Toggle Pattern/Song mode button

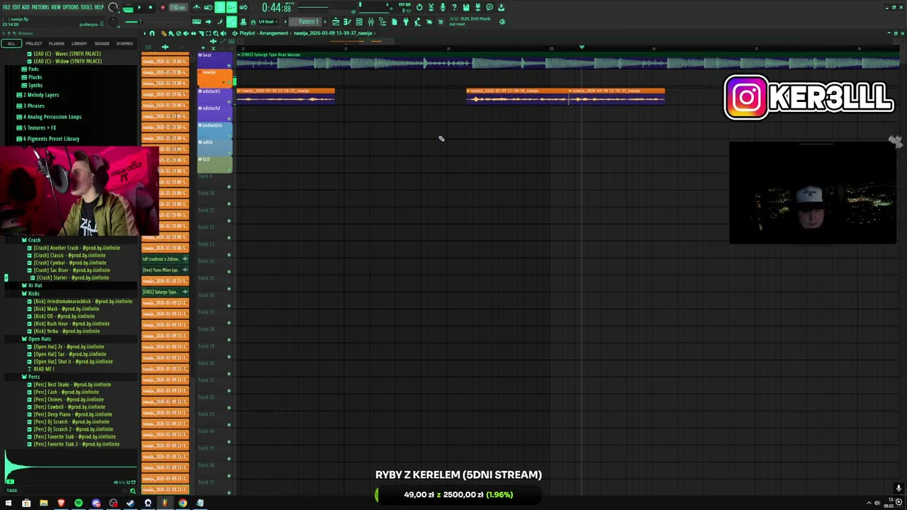(x=128, y=8)
